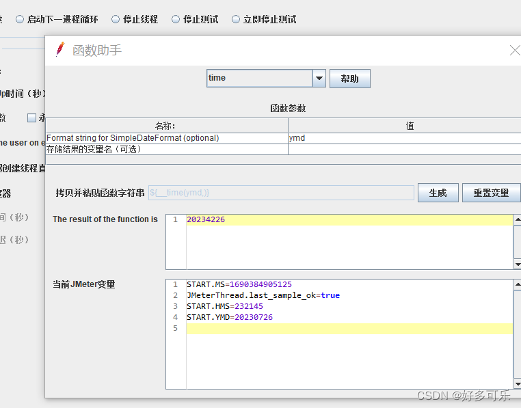Screen dimensions: 521x408
Task: Select the 存储结果的变量名（可选） name cell
Action: click(167, 149)
